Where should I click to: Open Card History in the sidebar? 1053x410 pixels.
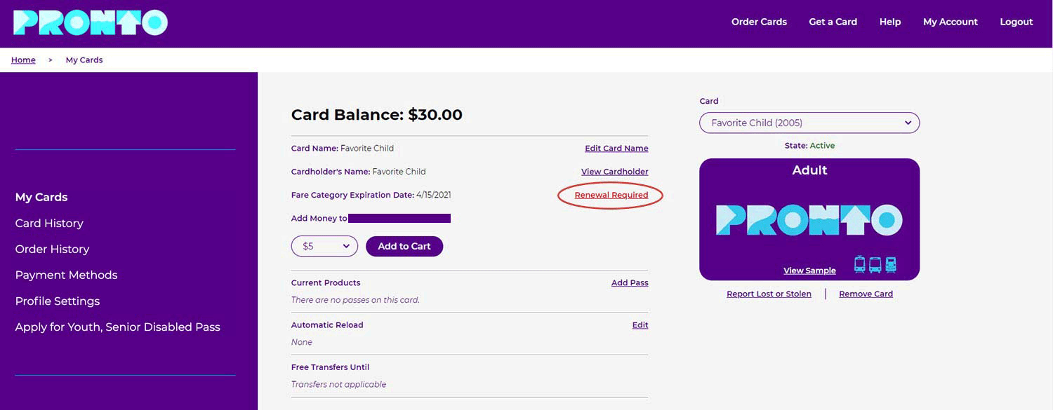49,224
